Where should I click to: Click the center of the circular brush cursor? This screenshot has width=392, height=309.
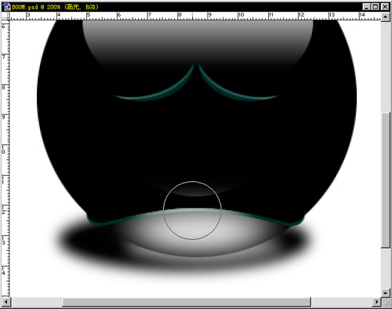192,210
